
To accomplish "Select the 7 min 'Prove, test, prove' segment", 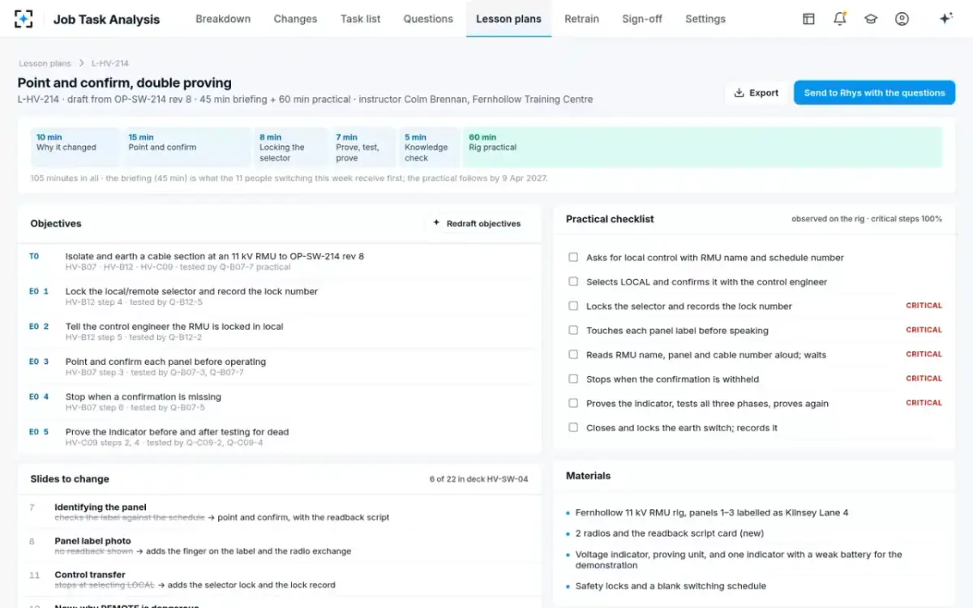I will (x=363, y=147).
